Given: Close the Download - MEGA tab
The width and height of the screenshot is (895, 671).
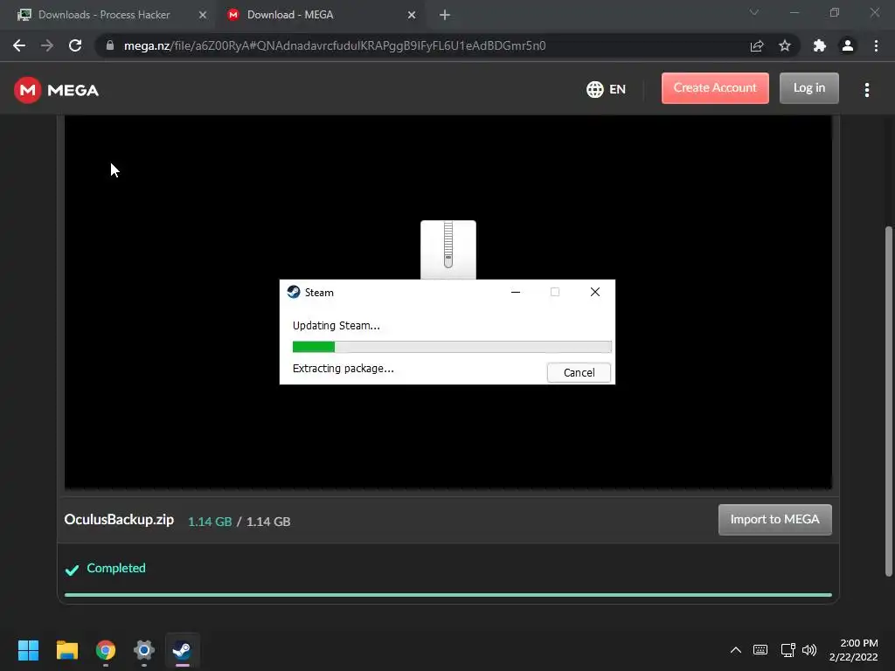Looking at the screenshot, I should point(412,15).
